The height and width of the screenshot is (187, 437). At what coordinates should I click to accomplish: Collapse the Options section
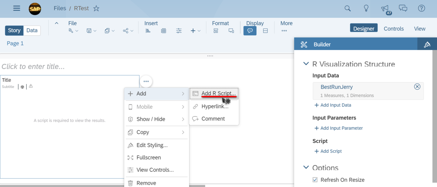306,168
